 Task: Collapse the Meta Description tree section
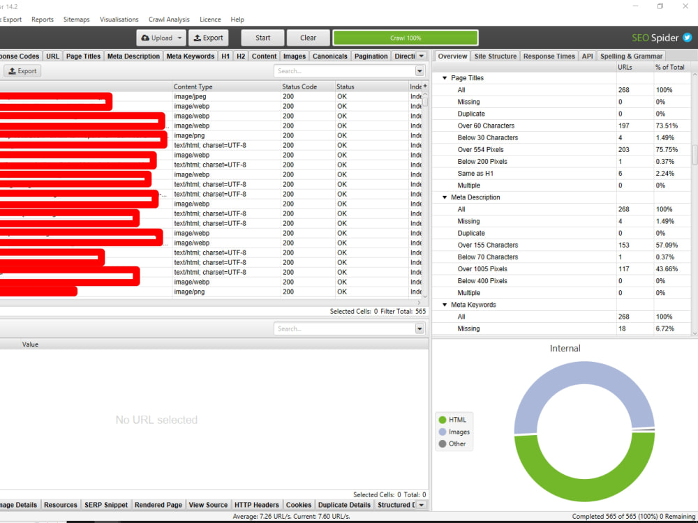pyautogui.click(x=444, y=197)
